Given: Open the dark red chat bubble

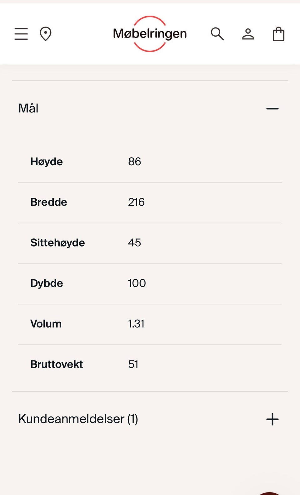Looking at the screenshot, I should pyautogui.click(x=269, y=493).
